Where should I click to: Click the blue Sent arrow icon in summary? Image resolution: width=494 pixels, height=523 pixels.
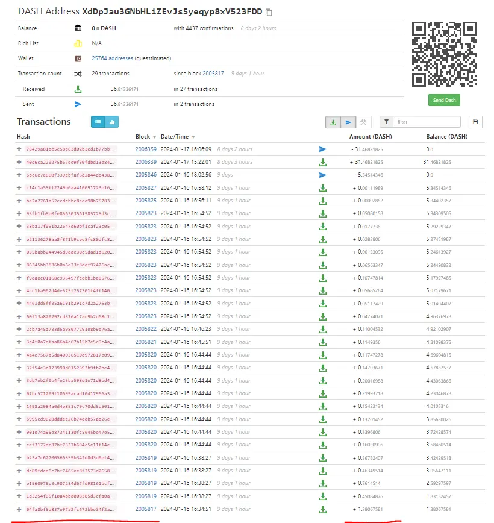coord(78,104)
